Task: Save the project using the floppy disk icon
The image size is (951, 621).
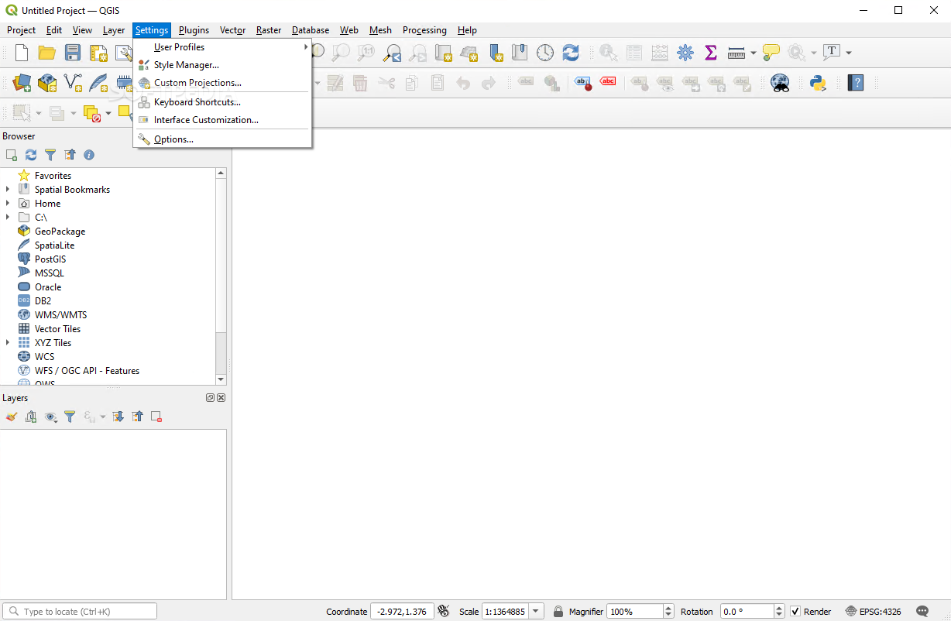Action: 73,53
